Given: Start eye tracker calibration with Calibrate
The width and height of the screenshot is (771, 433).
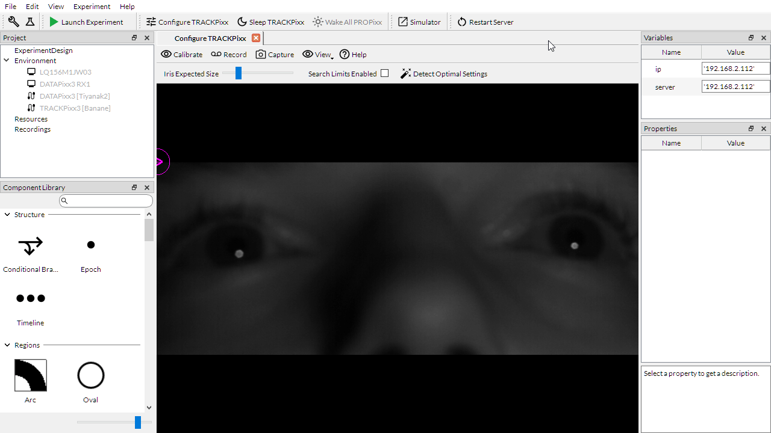Looking at the screenshot, I should (181, 54).
